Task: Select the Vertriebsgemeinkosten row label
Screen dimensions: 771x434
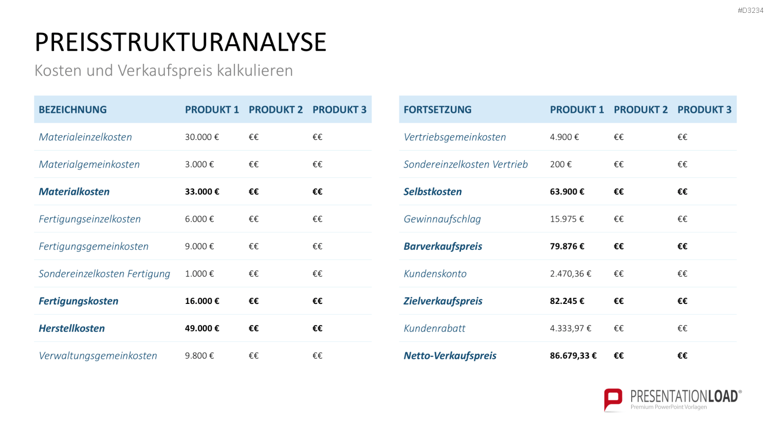Action: pos(455,137)
